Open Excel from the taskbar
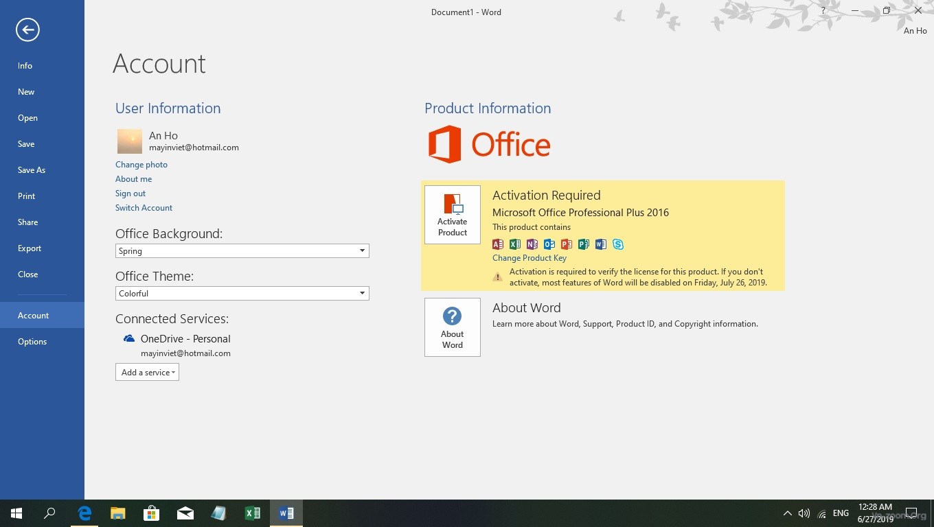The image size is (934, 527). point(252,513)
